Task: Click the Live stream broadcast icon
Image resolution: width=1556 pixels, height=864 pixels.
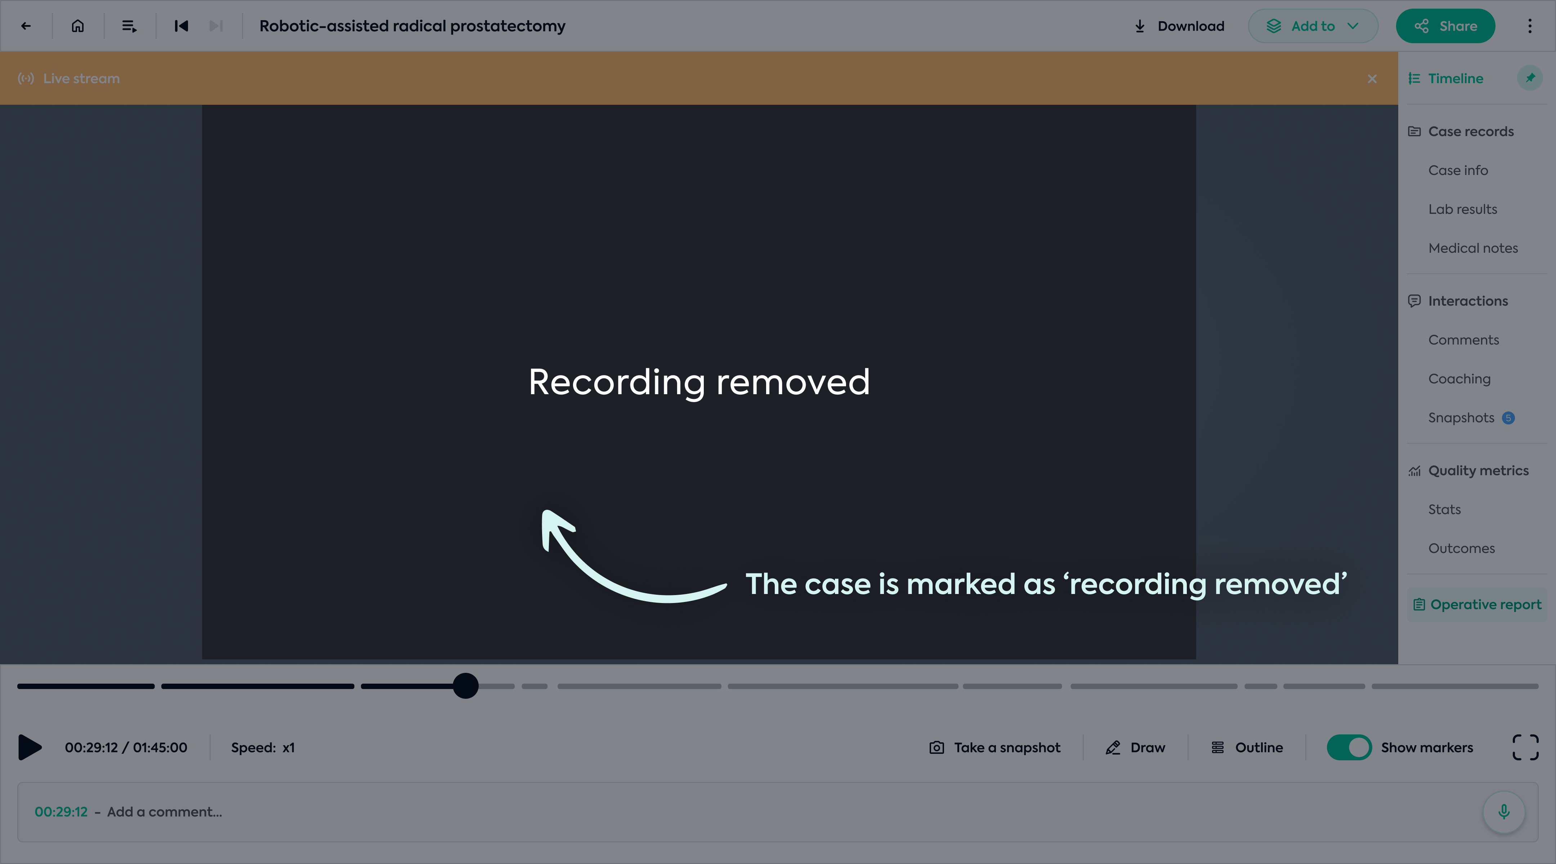Action: [25, 78]
